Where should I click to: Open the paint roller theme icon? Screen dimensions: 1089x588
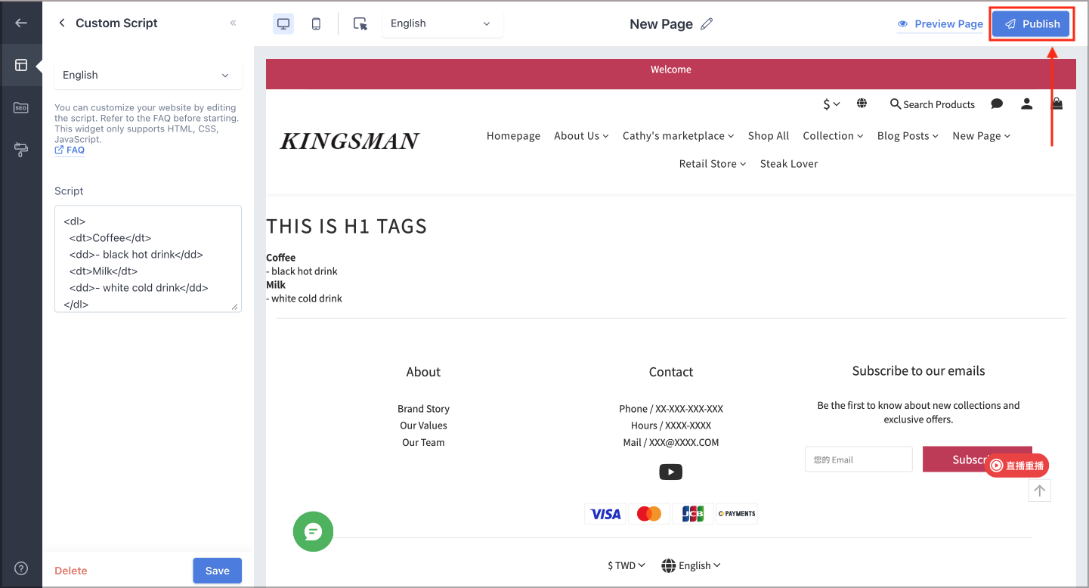[21, 150]
